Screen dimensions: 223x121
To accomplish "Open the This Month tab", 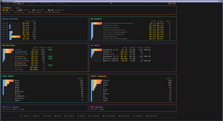I will tap(46, 4).
